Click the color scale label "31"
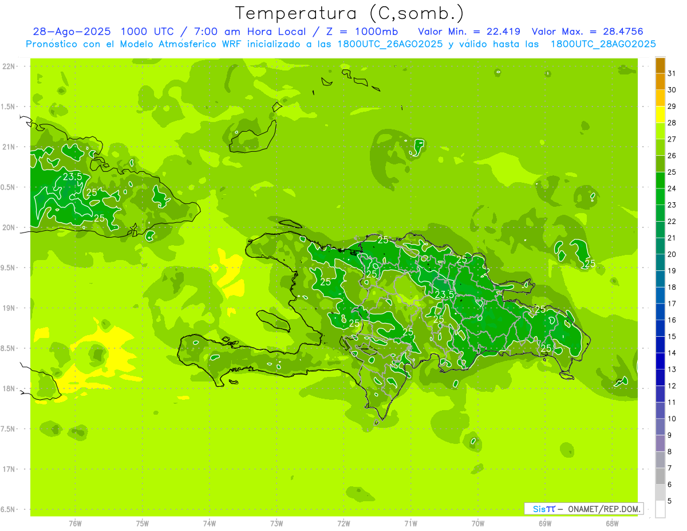Image resolution: width=687 pixels, height=531 pixels. [672, 73]
